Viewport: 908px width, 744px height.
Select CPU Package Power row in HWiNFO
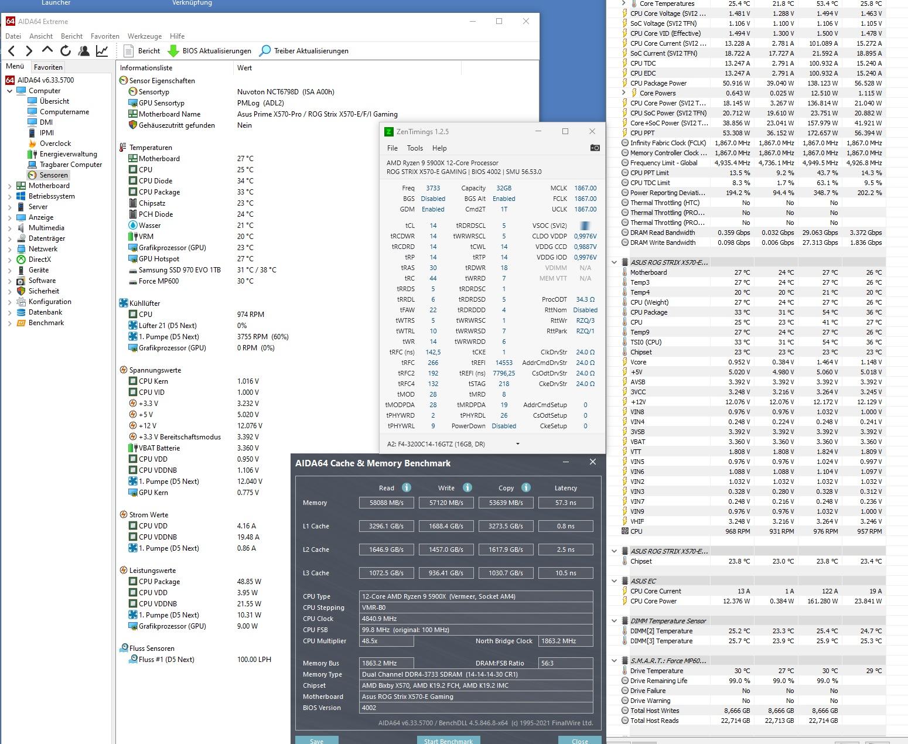point(752,83)
